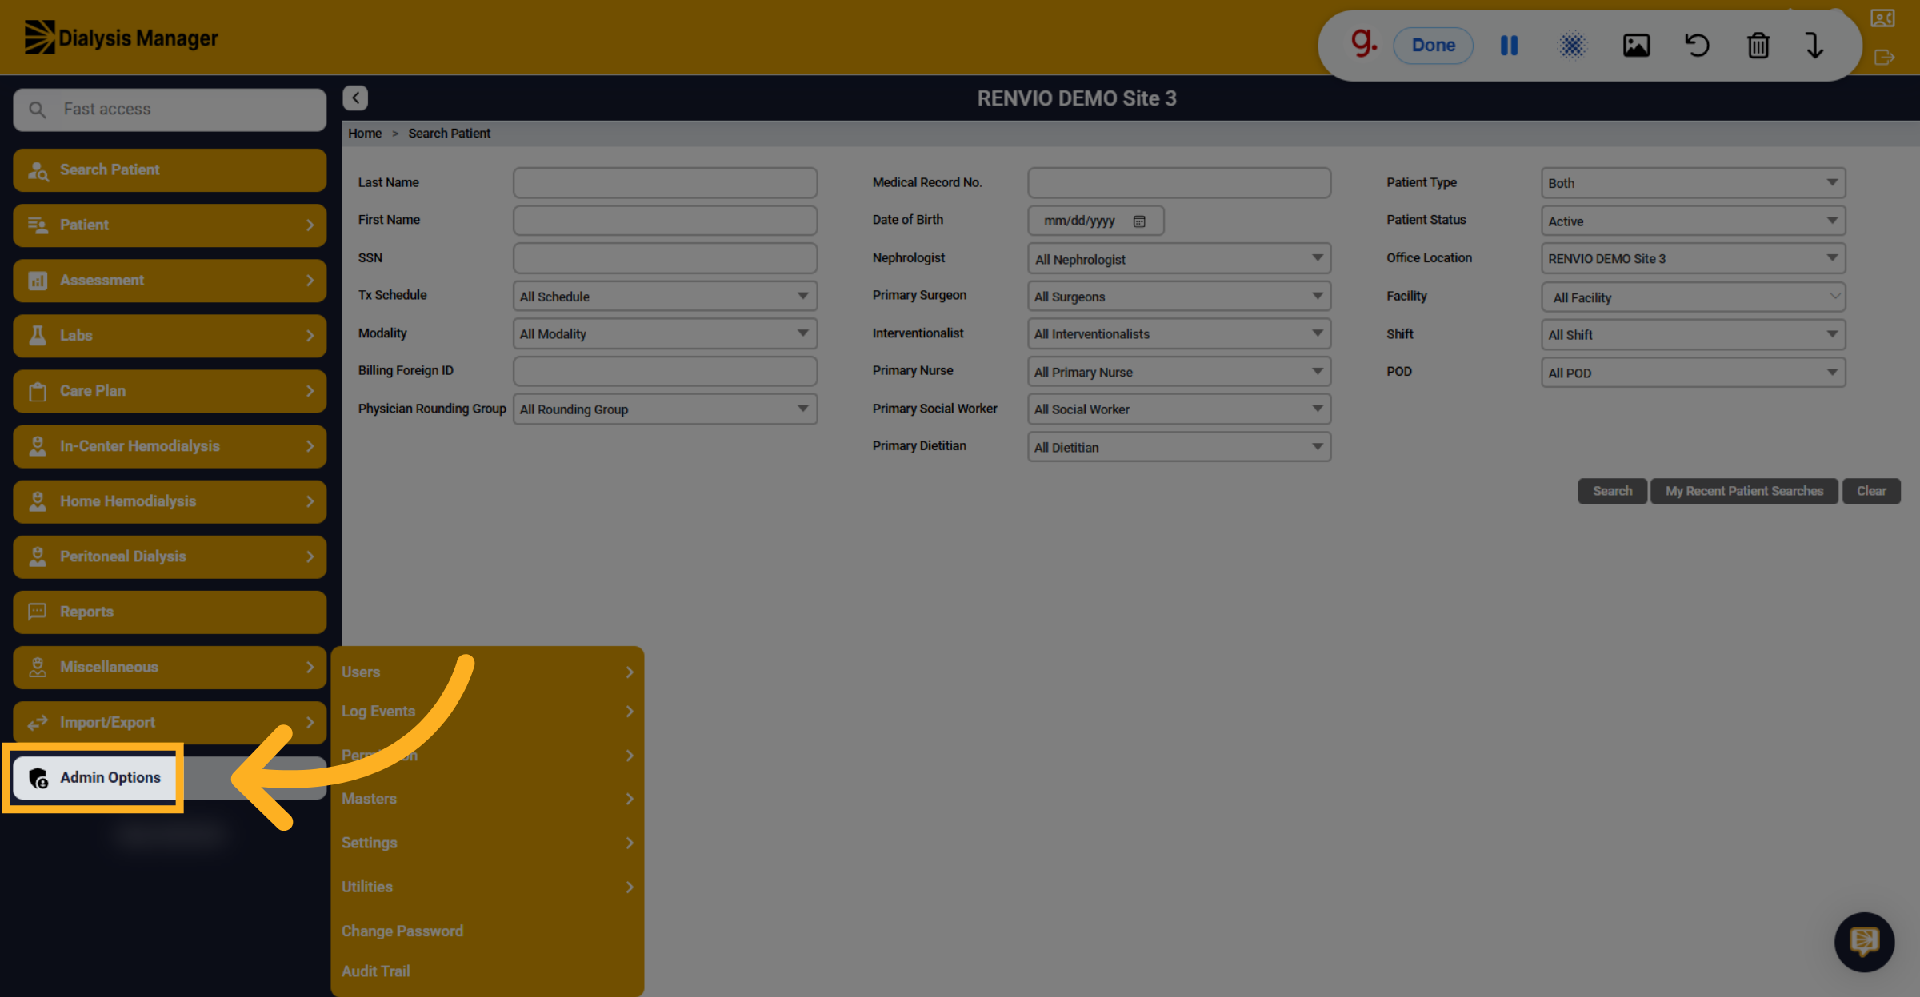Open the Physician Rounding Group dropdown
1920x997 pixels.
(665, 409)
